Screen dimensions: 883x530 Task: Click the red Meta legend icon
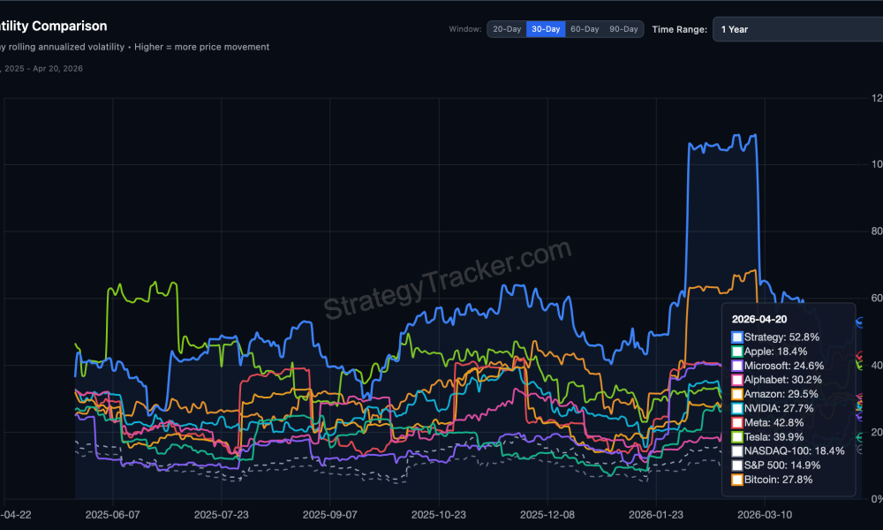click(736, 422)
